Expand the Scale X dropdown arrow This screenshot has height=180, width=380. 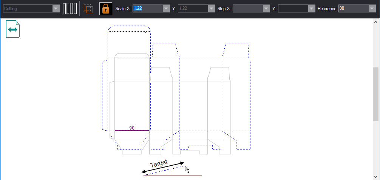tap(166, 8)
